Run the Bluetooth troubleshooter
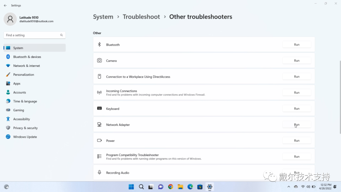This screenshot has height=192, width=341. [296, 45]
